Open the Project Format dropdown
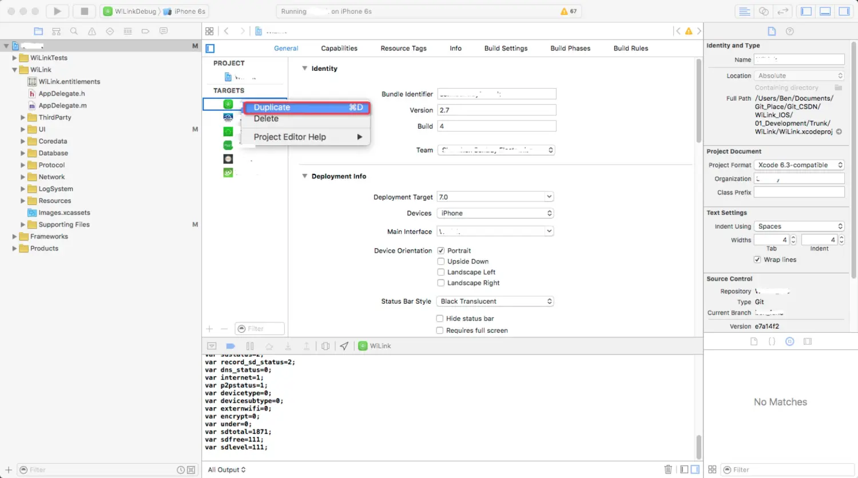This screenshot has width=858, height=478. click(800, 165)
